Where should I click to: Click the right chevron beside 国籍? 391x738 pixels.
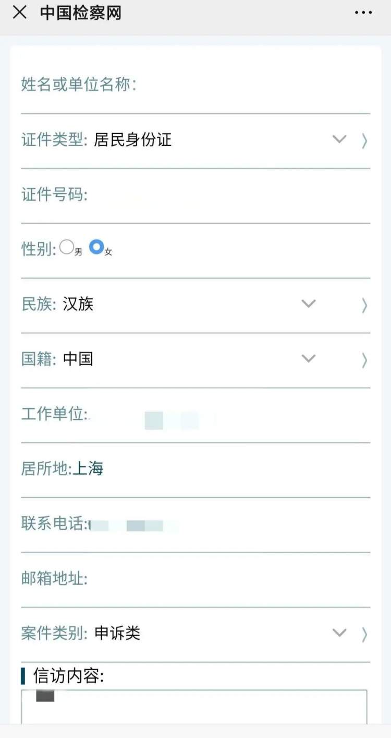point(364,360)
